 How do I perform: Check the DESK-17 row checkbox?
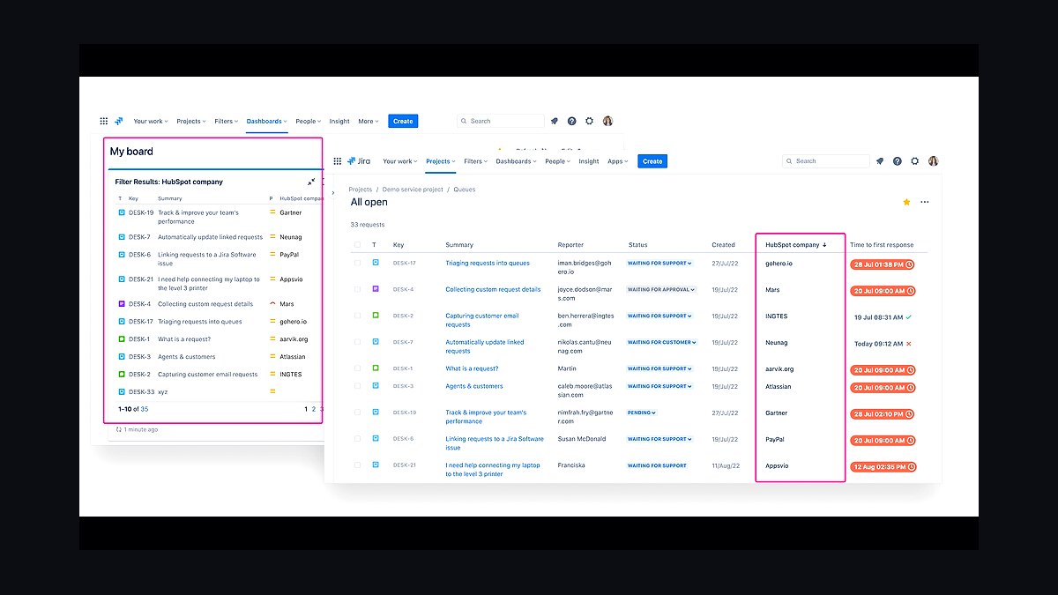pyautogui.click(x=357, y=263)
